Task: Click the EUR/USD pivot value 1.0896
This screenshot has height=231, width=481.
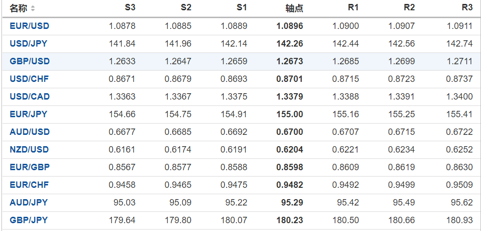Action: 290,26
